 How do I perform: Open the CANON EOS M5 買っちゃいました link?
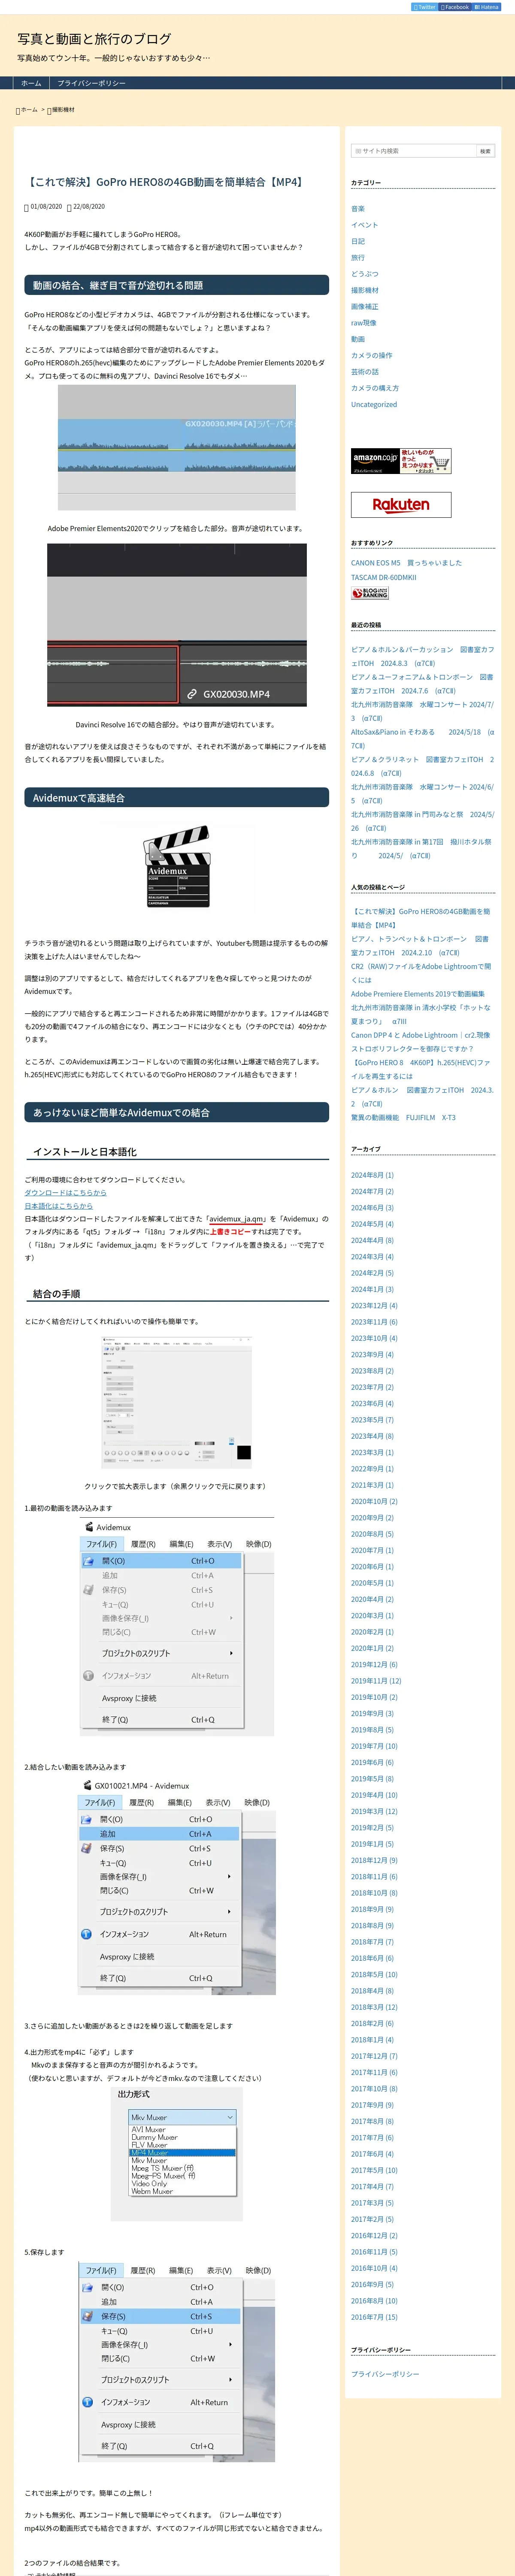tap(406, 563)
